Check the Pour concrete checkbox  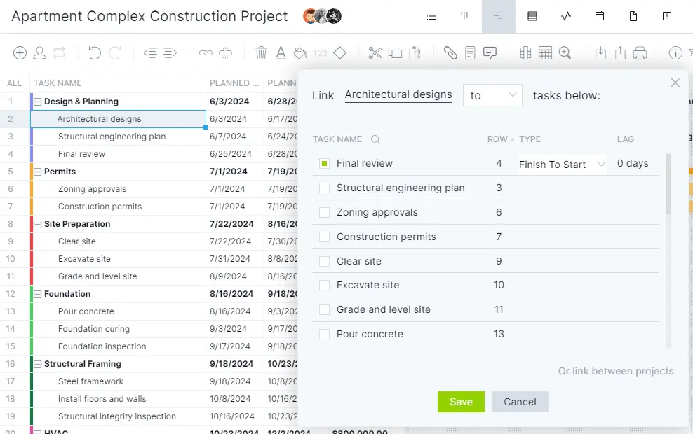(324, 335)
